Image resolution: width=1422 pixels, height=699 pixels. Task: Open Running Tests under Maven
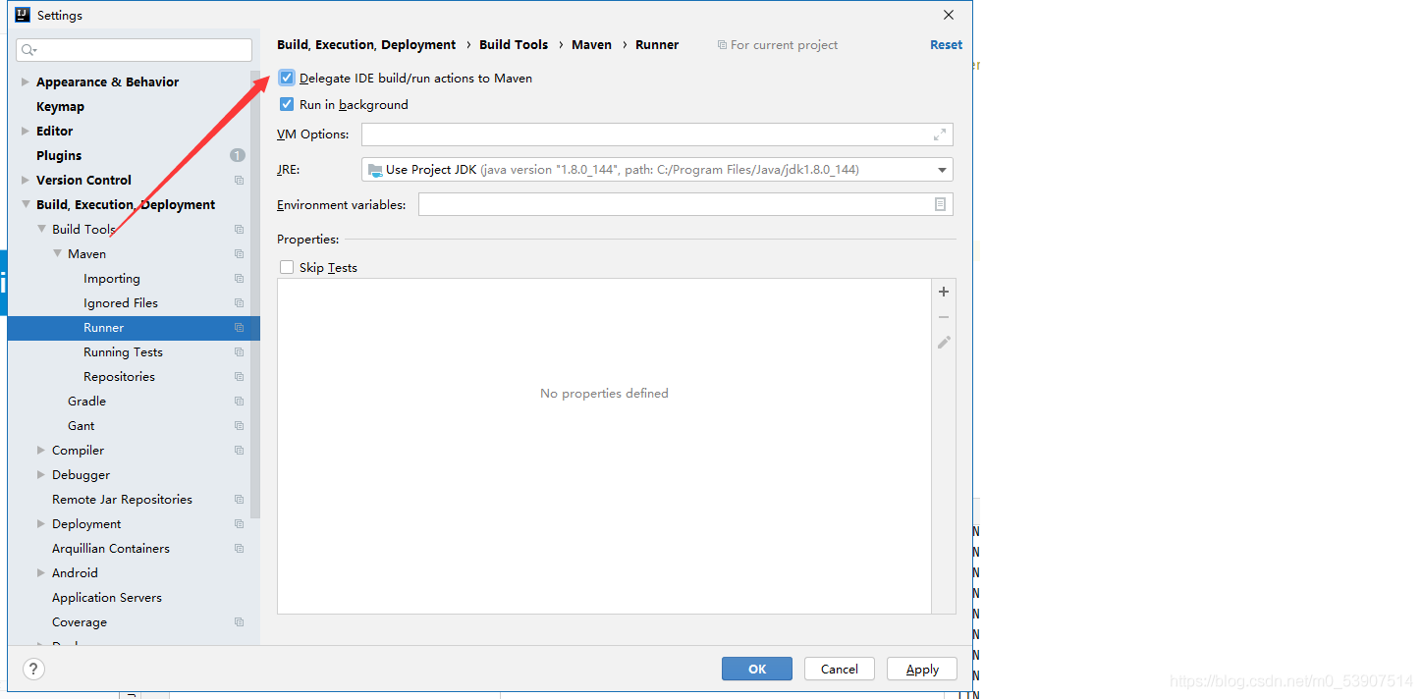[x=123, y=352]
